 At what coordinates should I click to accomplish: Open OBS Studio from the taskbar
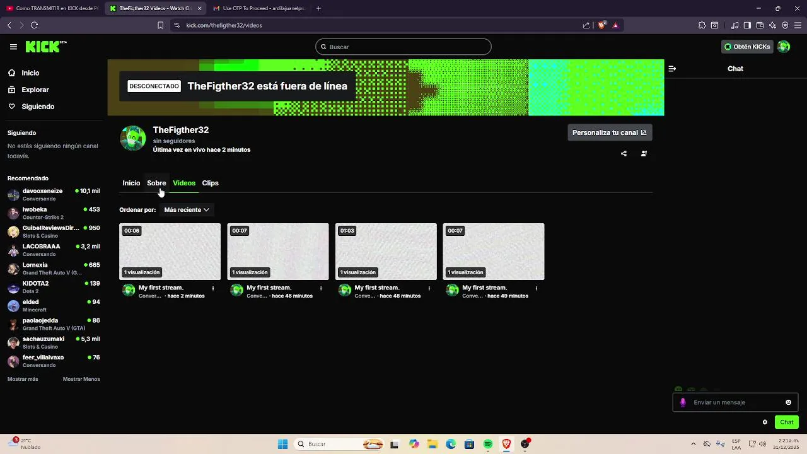pos(525,444)
